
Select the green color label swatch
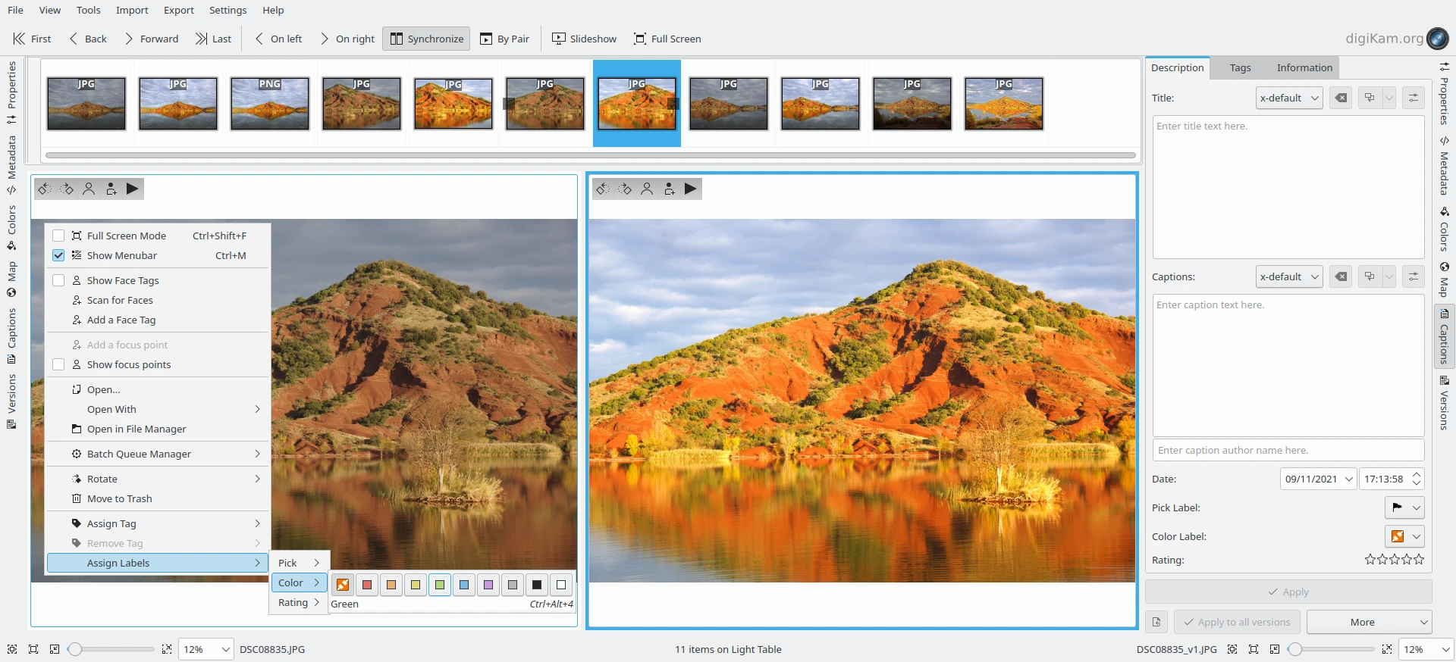[x=440, y=585]
